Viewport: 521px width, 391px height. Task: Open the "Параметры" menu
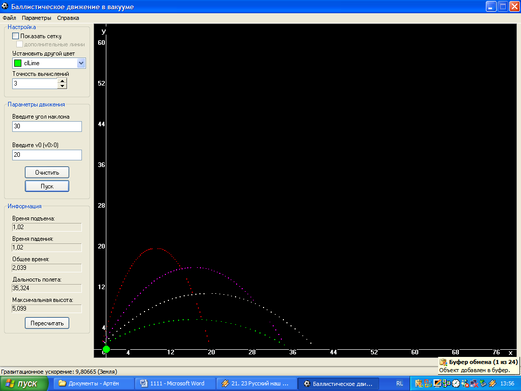click(x=37, y=18)
